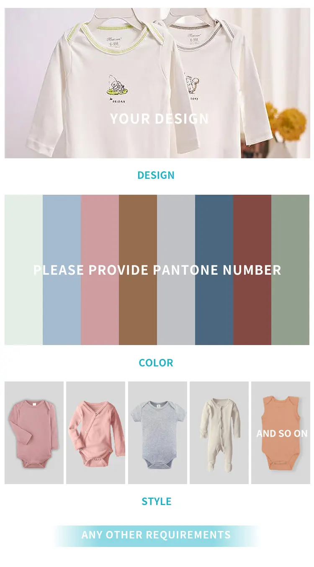This screenshot has height=567, width=314.
Task: Open the pink long-sleeve bodysuit thumbnail
Action: pyautogui.click(x=34, y=433)
